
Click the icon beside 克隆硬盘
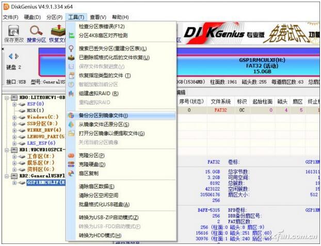71,165
